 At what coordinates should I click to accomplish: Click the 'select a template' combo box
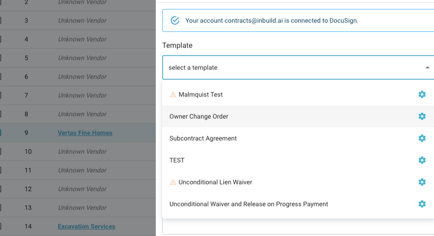[292, 68]
